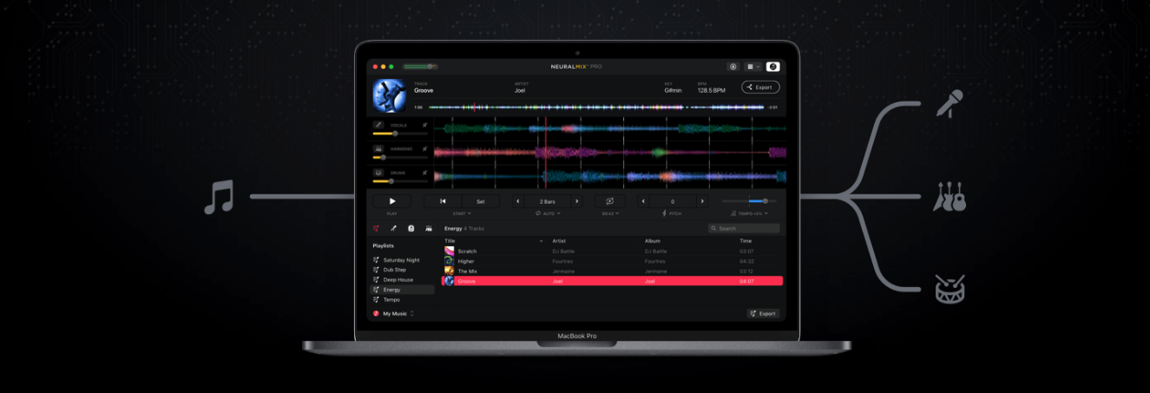1150x393 pixels.
Task: Toggle the loop button above 00:43
Action: tap(610, 201)
